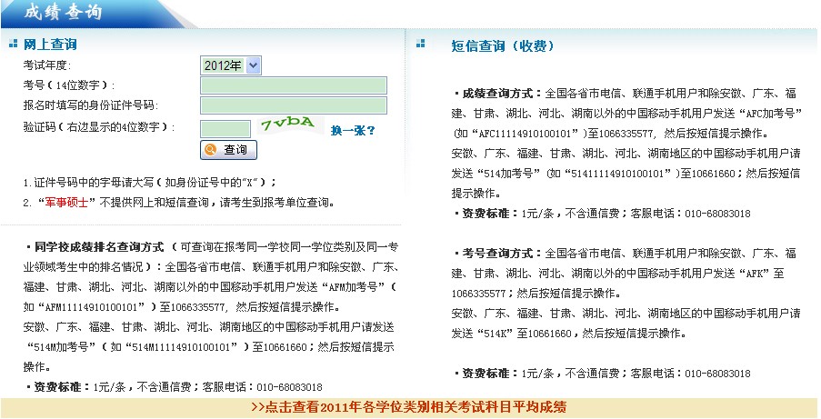This screenshot has height=419, width=821.
Task: Click the 验证码 captcha input box
Action: point(225,128)
